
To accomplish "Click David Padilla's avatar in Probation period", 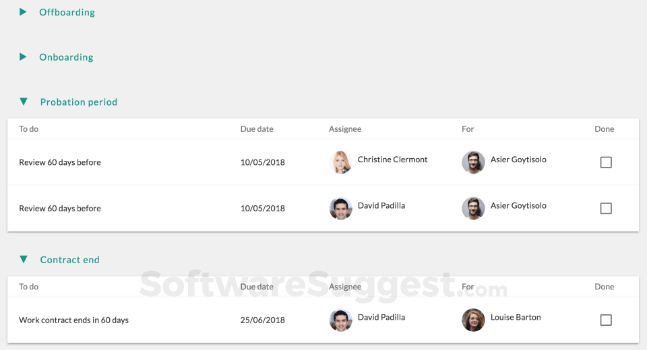I will 340,209.
